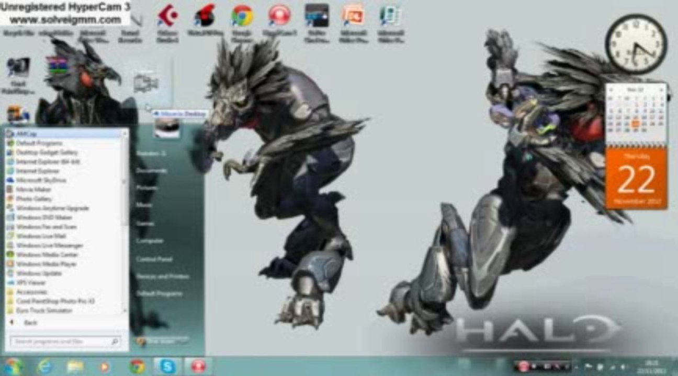The image size is (678, 376).
Task: Open Devices and Printers
Action: pos(162,276)
